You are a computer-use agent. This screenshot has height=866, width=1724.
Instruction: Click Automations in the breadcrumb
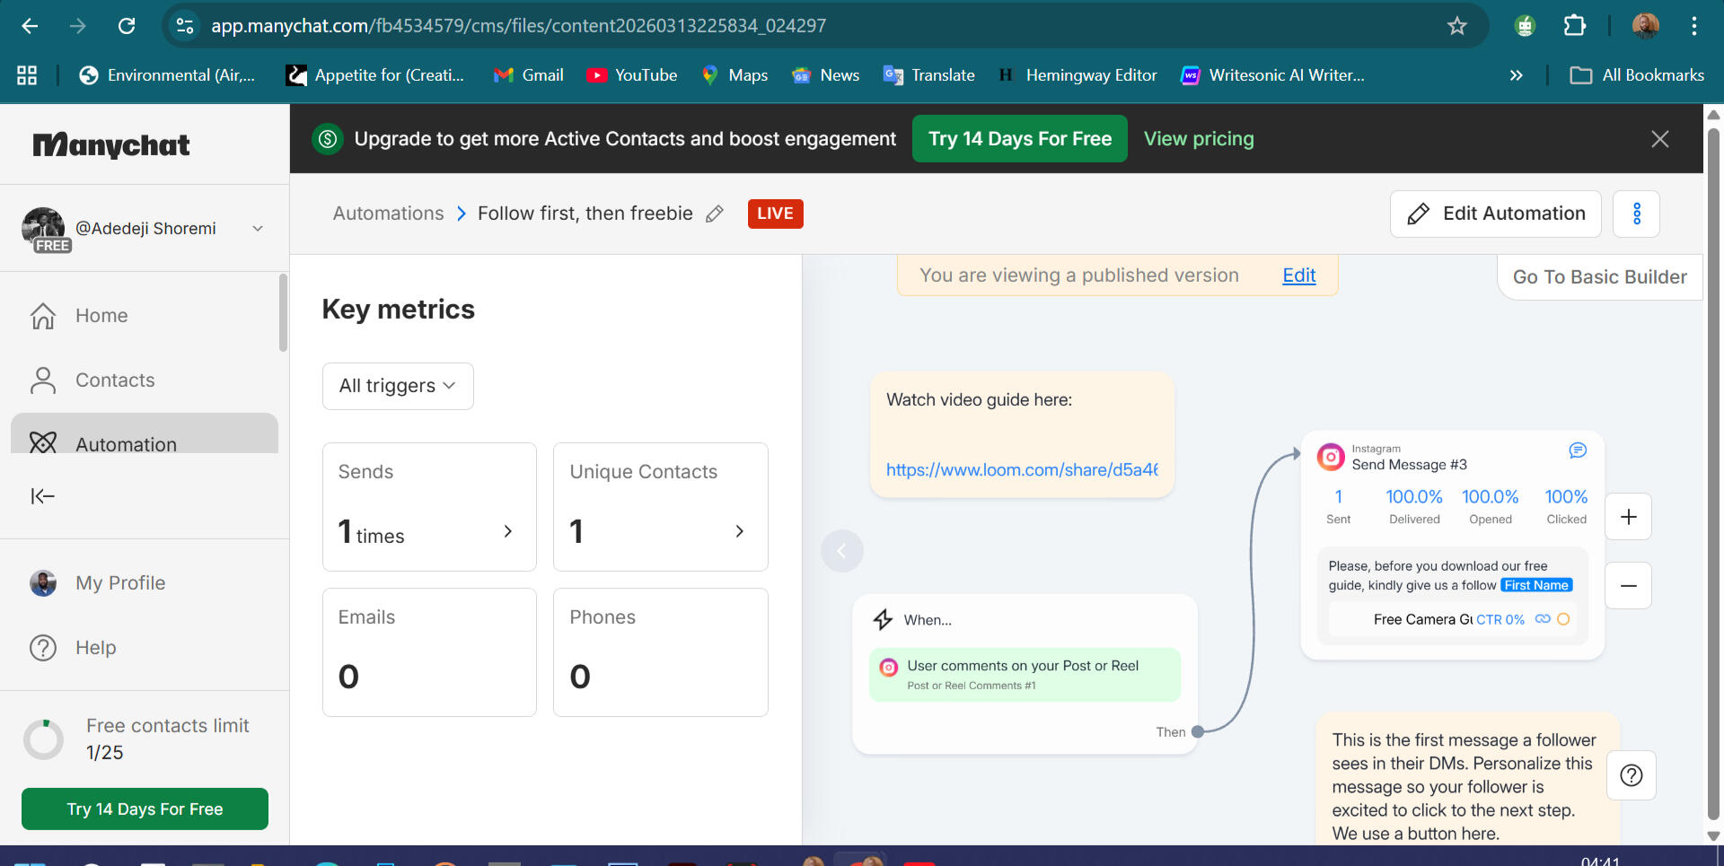(x=387, y=214)
